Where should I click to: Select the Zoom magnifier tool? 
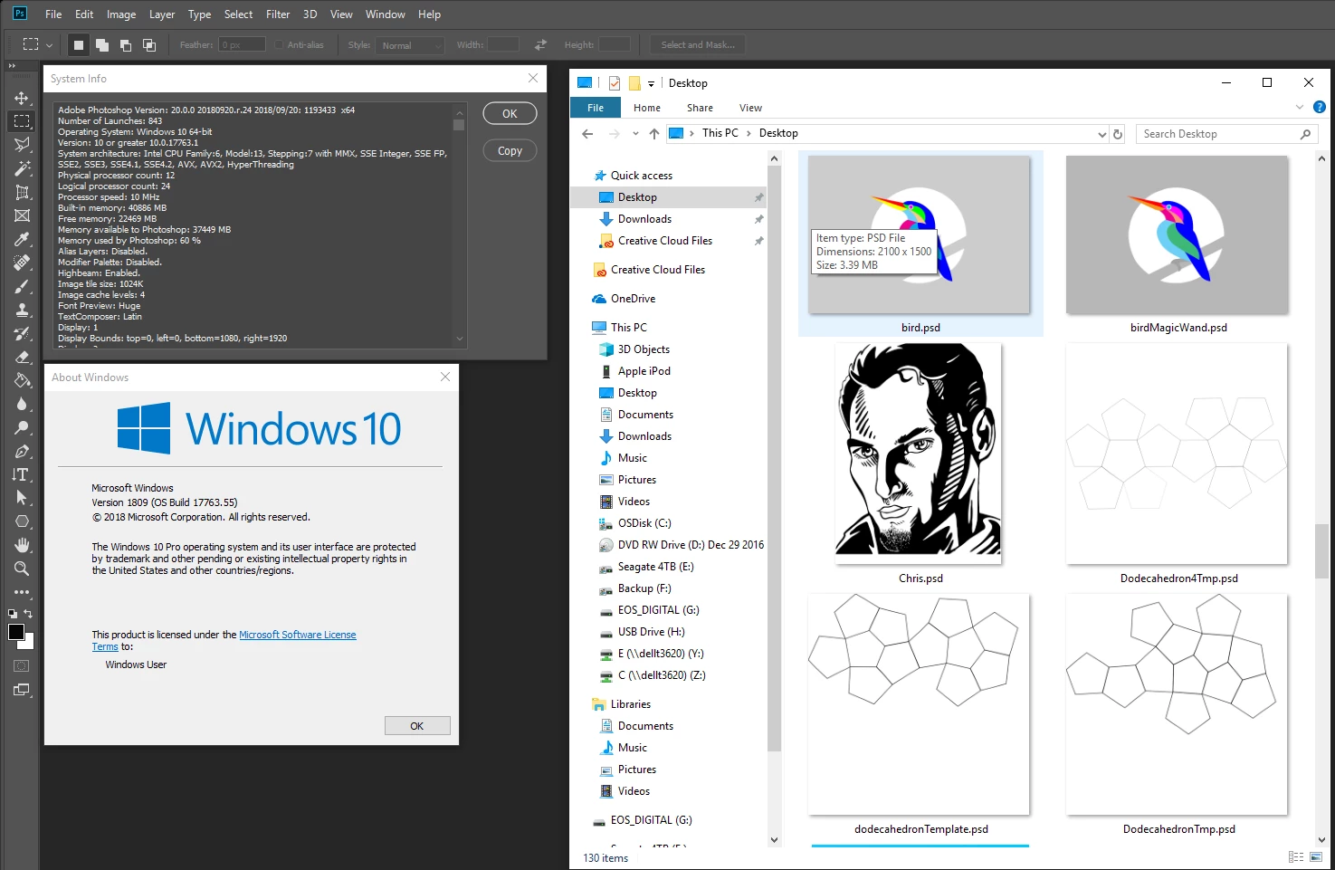[x=22, y=569]
